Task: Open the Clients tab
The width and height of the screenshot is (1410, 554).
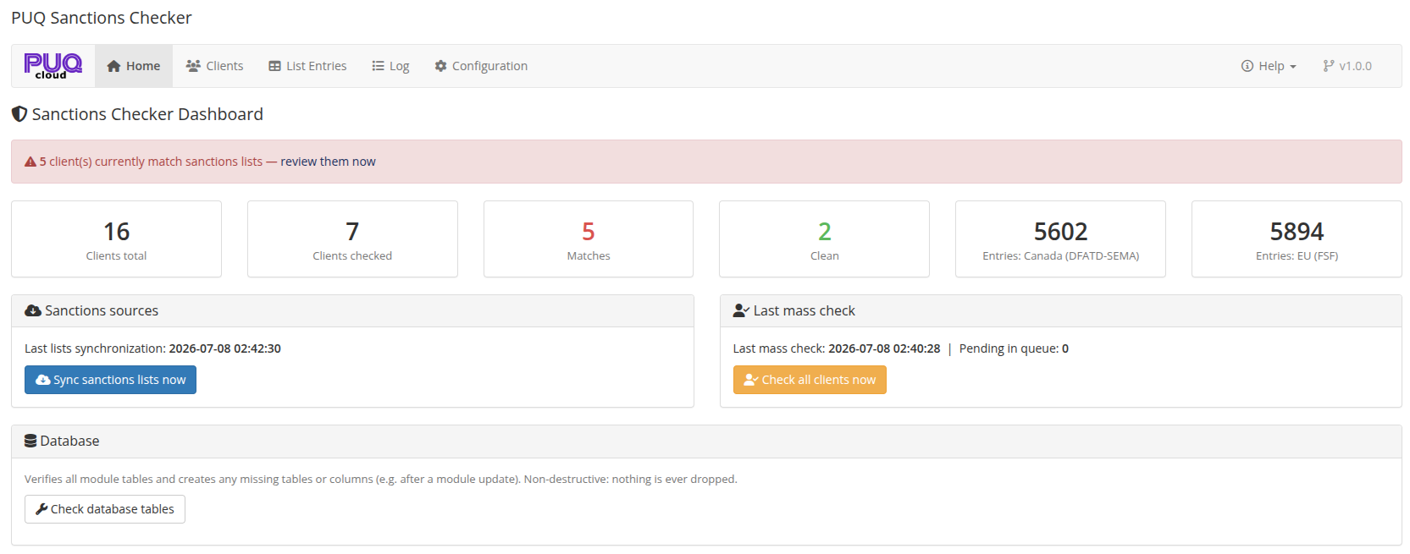Action: pos(214,66)
